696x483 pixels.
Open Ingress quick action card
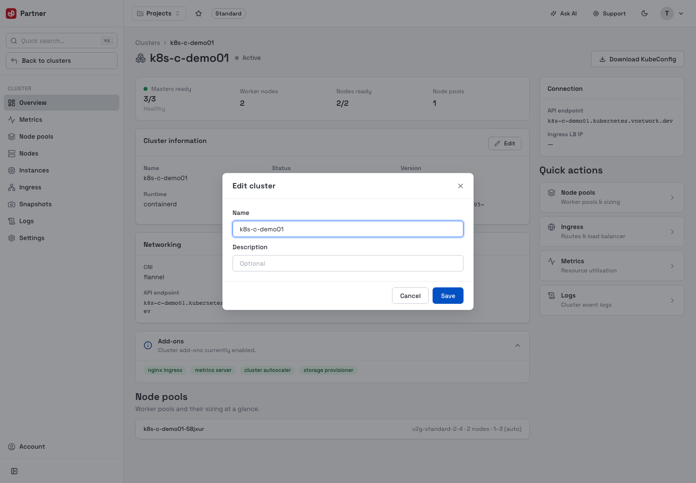coord(612,231)
